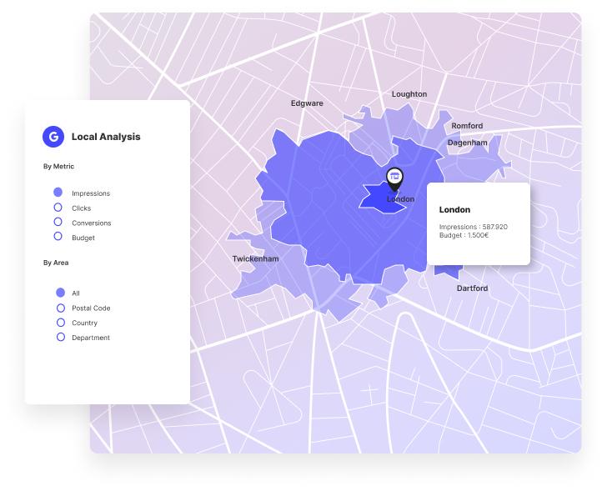Click the Impressions : 587.920 tooltip value
The image size is (607, 491).
coord(473,227)
